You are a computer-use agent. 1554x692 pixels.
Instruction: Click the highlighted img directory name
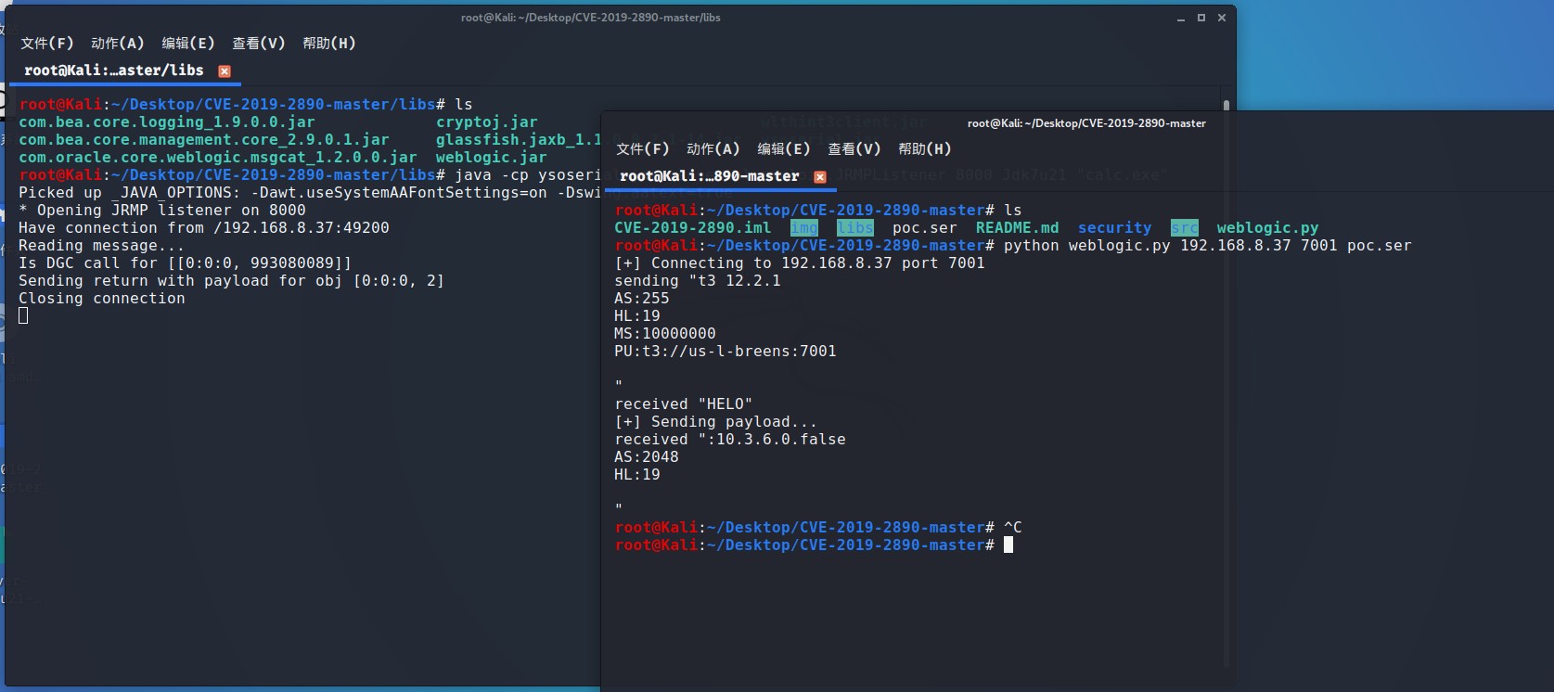pos(803,228)
